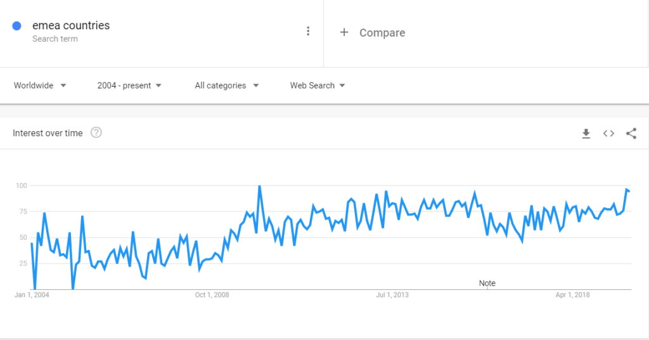Open the embed code icon
Image resolution: width=649 pixels, height=340 pixels.
608,133
